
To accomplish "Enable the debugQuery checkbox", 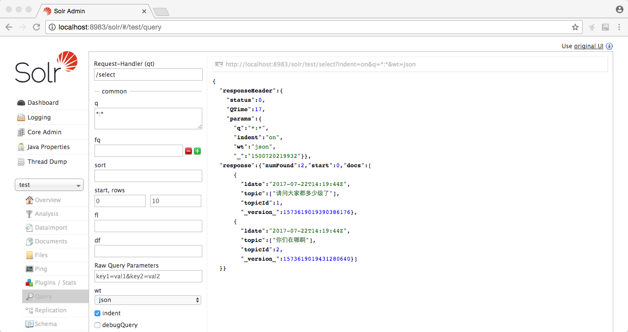I will [97, 325].
